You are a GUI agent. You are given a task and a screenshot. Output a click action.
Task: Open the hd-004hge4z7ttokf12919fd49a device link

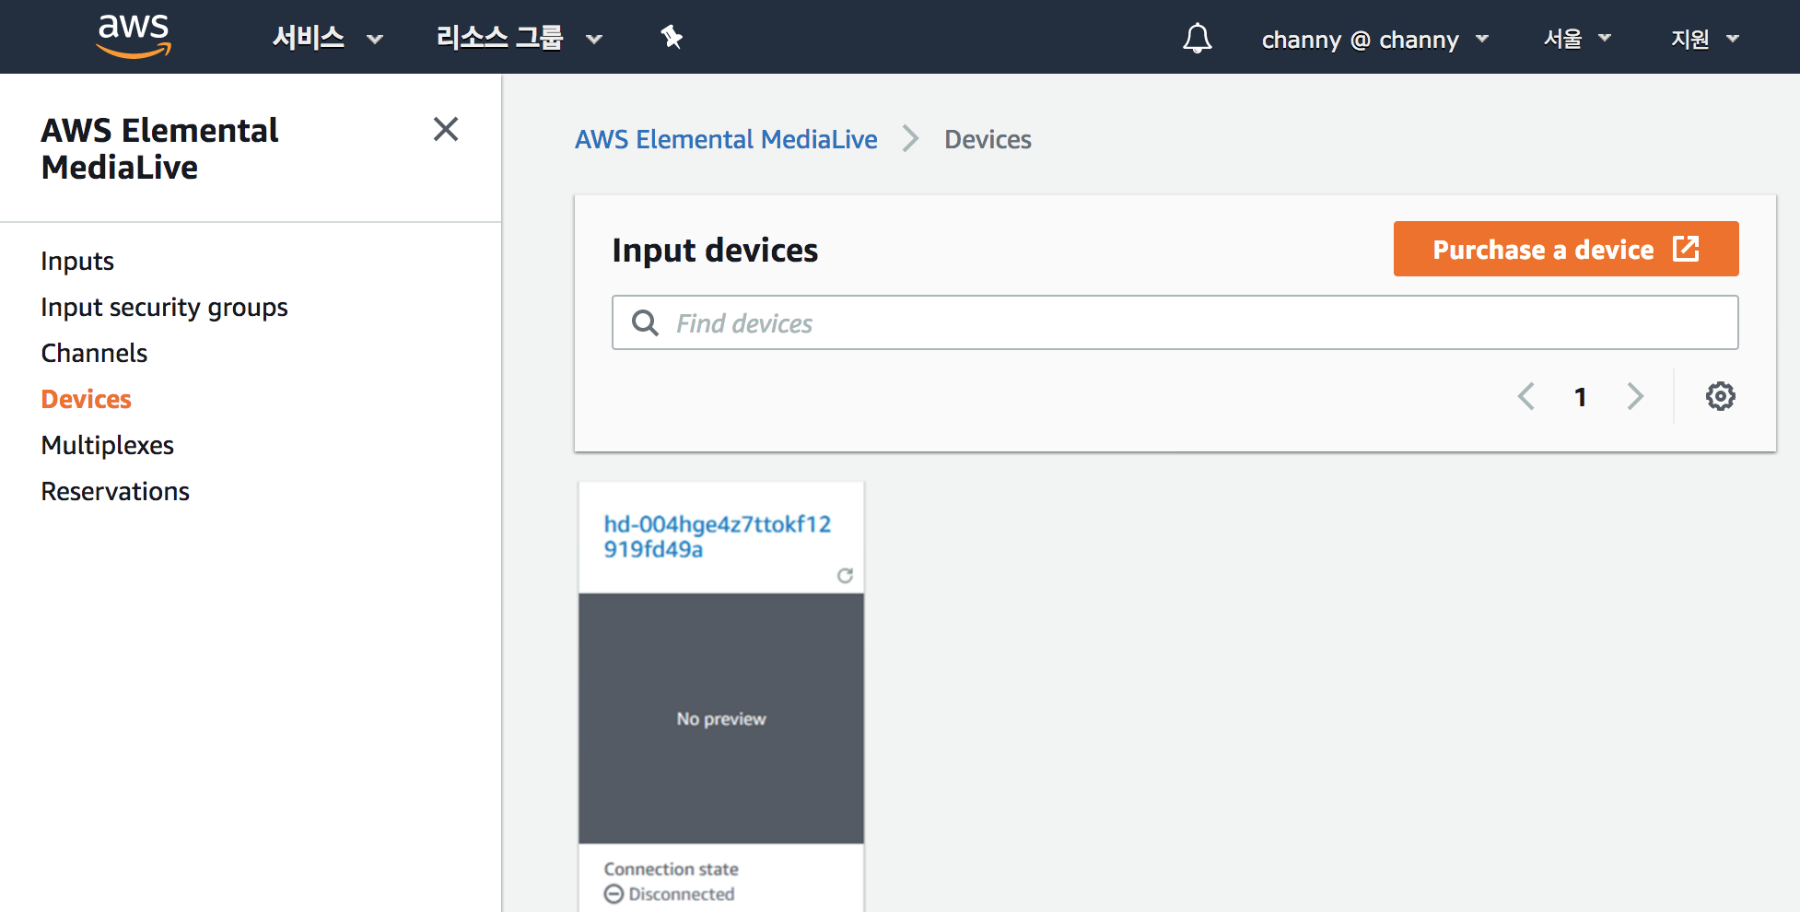click(717, 536)
